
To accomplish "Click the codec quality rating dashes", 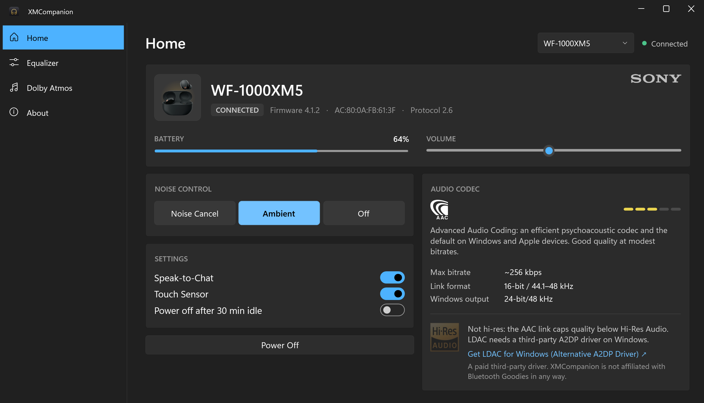I will [652, 209].
